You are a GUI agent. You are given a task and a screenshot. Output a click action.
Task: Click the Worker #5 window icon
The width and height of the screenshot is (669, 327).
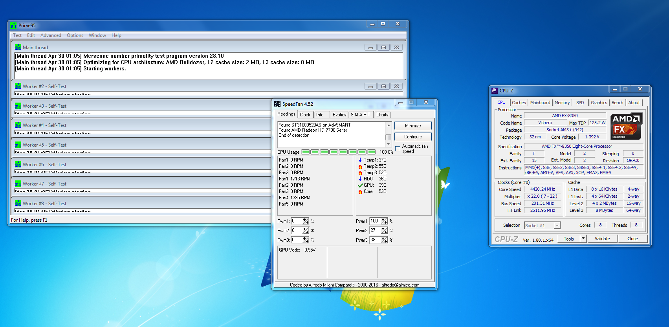click(x=18, y=145)
